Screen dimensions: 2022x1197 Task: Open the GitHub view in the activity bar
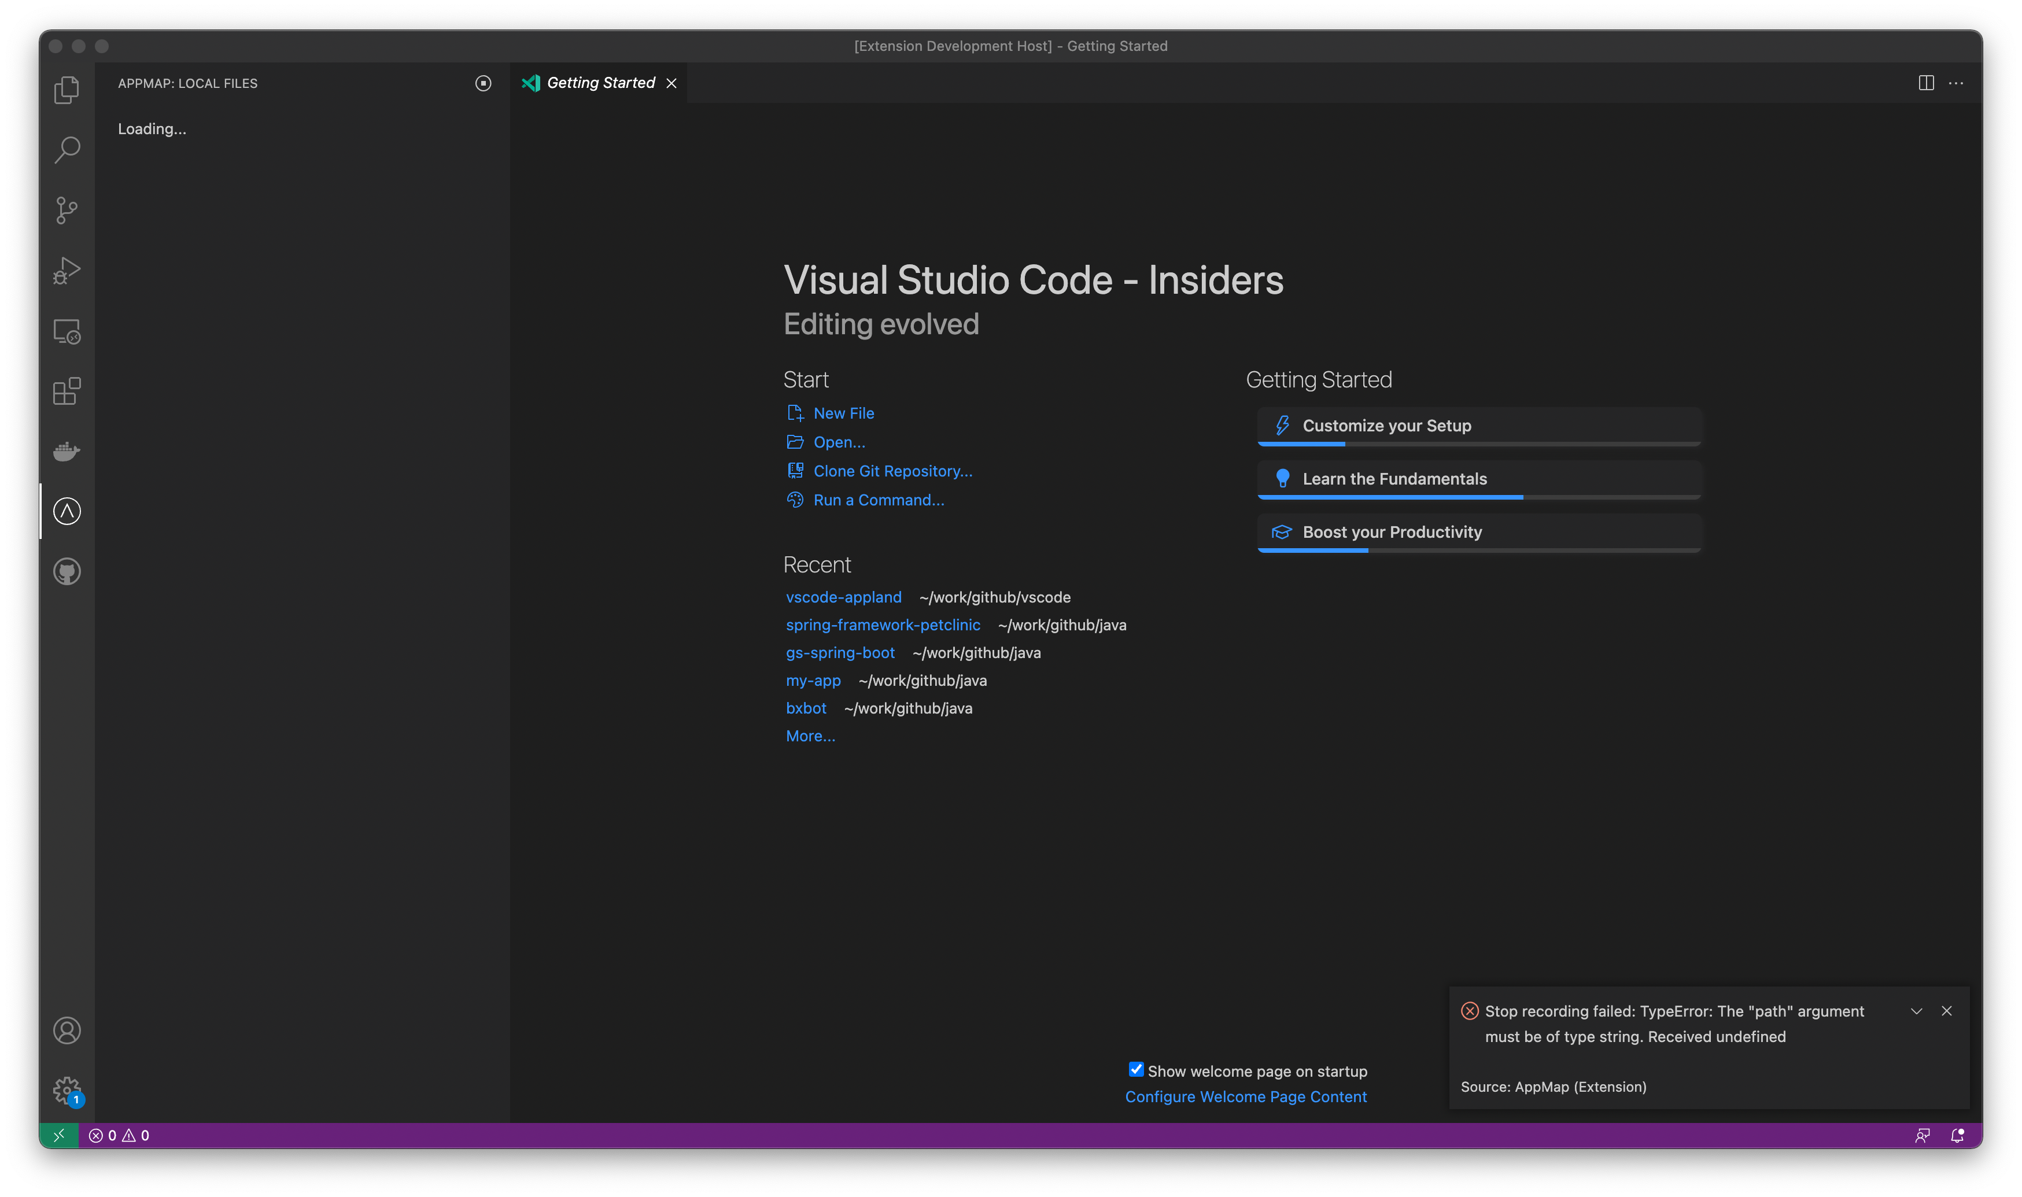pos(67,571)
